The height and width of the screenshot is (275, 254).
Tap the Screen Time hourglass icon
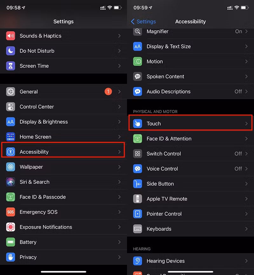pyautogui.click(x=10, y=66)
